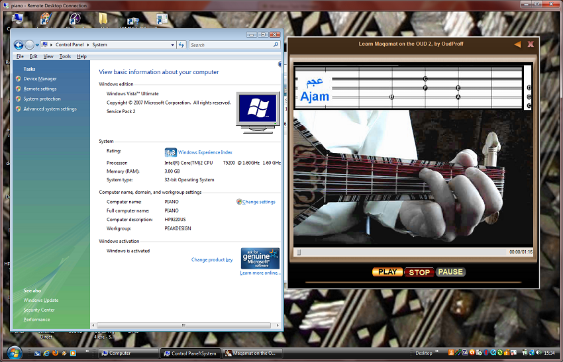Image resolution: width=563 pixels, height=362 pixels.
Task: Switch to Control Panel\System taskbar button
Action: [x=190, y=353]
